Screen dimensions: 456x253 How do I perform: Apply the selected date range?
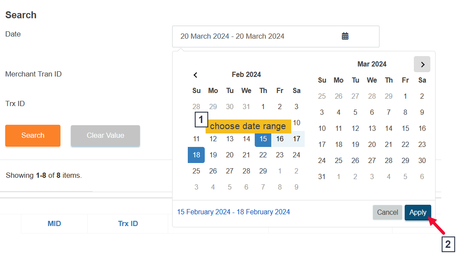(x=418, y=213)
